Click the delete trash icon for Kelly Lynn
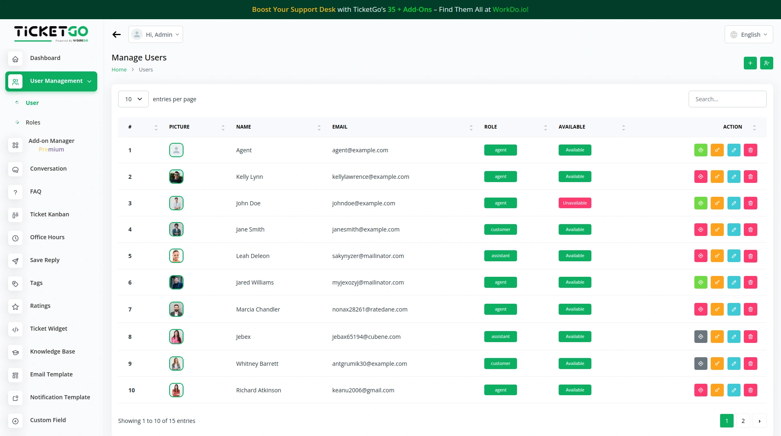This screenshot has width=781, height=436. pos(750,177)
